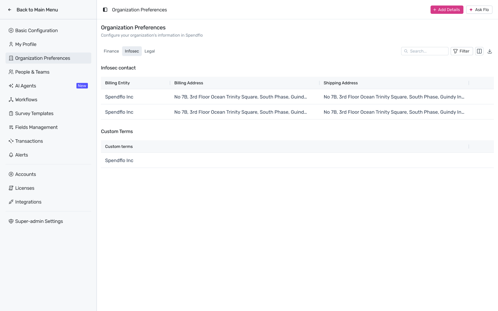The height and width of the screenshot is (311, 498).
Task: Open My Profile person icon
Action: (x=11, y=44)
